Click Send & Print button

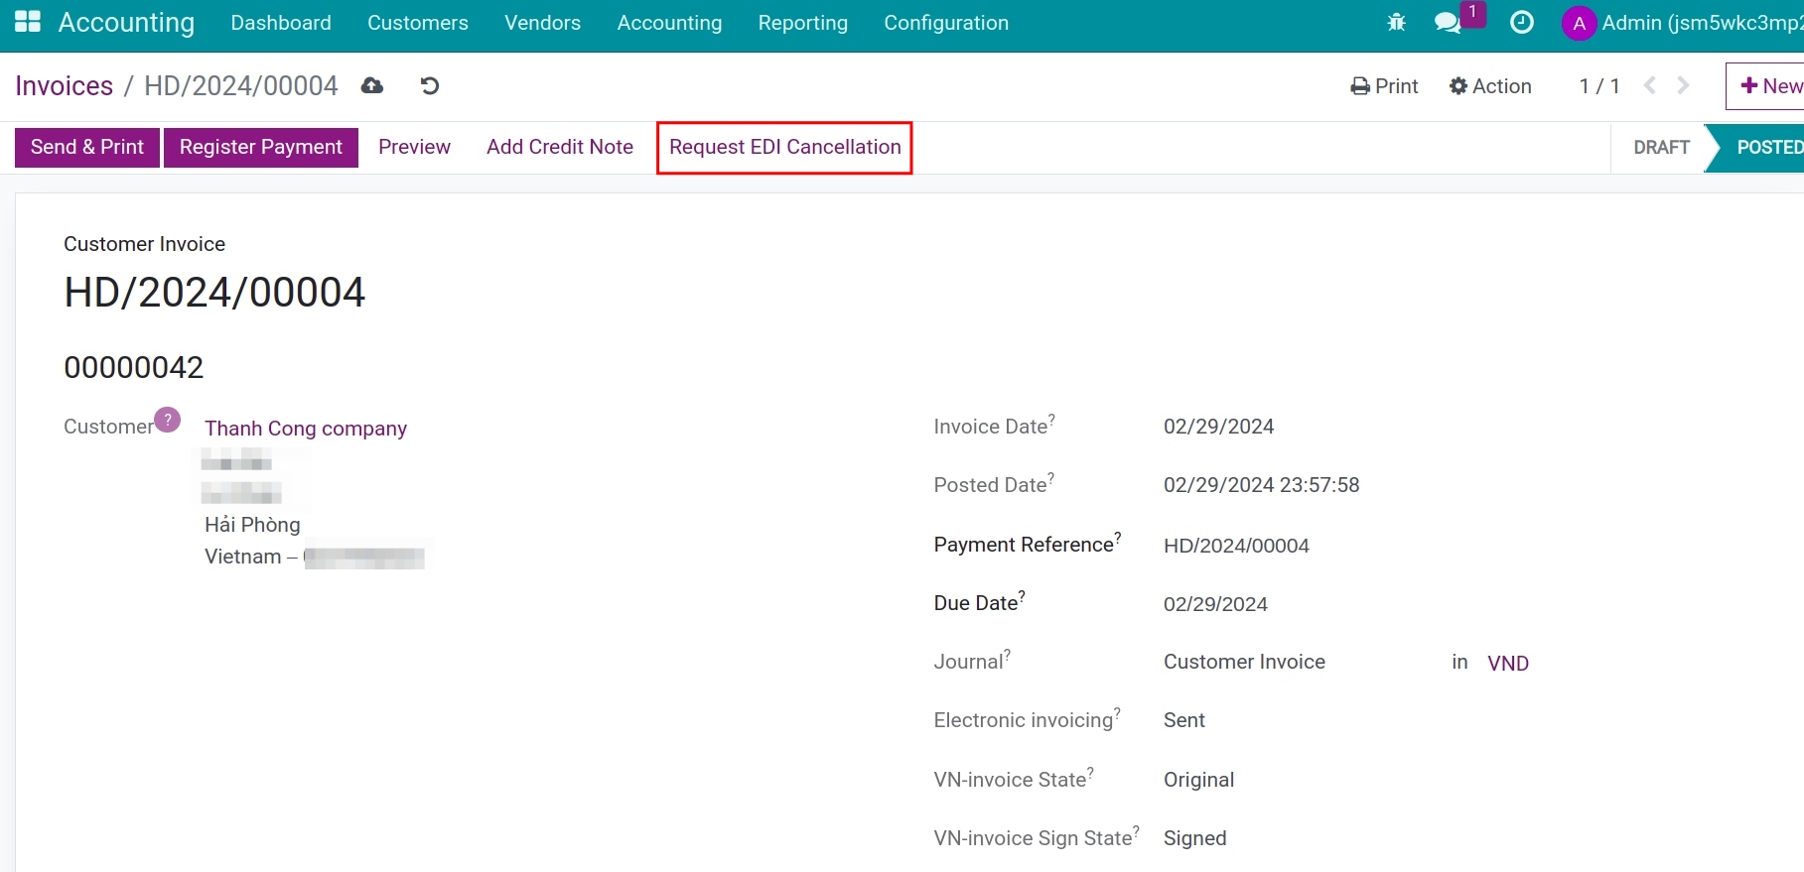[x=87, y=147]
